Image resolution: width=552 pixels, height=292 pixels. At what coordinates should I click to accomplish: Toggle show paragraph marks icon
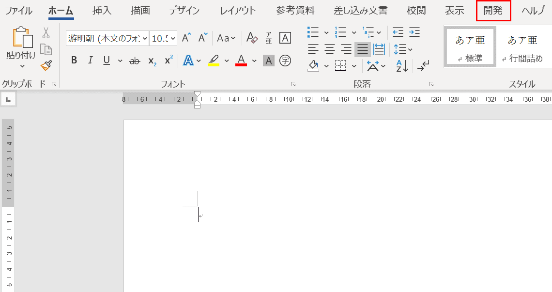pos(423,65)
